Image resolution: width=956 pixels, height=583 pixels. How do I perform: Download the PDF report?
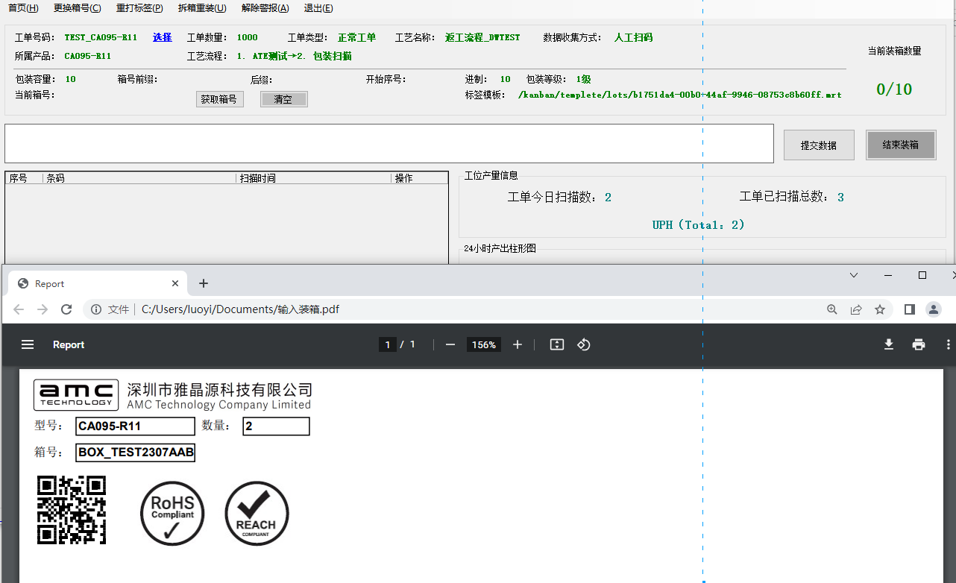888,344
